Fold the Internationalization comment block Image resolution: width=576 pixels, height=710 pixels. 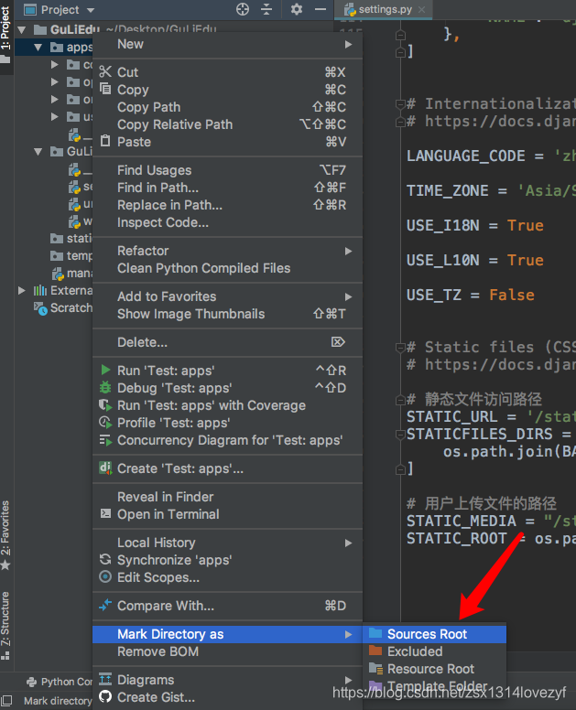point(400,104)
